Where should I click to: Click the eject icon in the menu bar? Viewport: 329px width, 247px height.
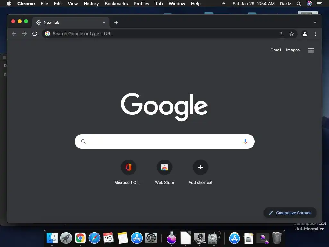pos(224,4)
